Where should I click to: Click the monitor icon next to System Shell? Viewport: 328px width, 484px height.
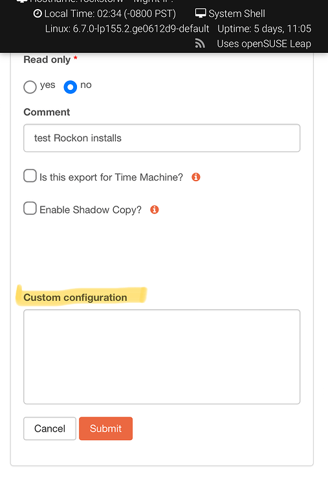[201, 14]
